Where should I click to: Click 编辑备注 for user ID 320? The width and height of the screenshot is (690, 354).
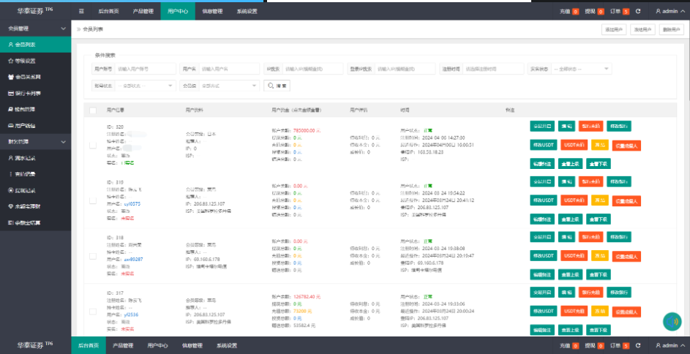[543, 164]
